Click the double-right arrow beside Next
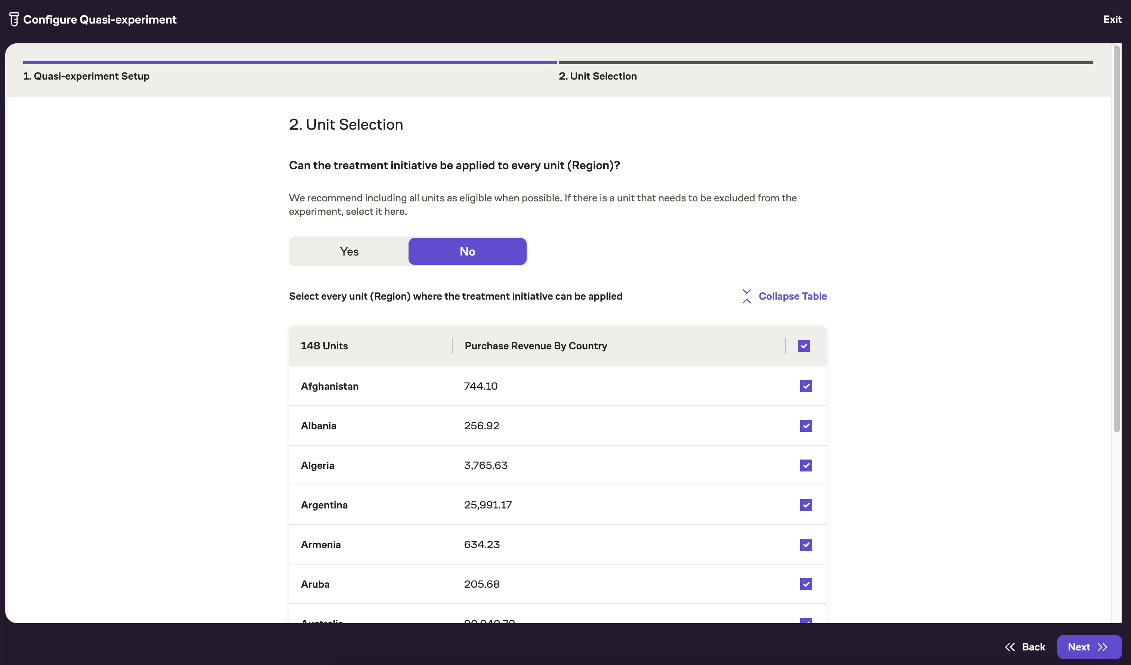The height and width of the screenshot is (665, 1131). (x=1103, y=647)
